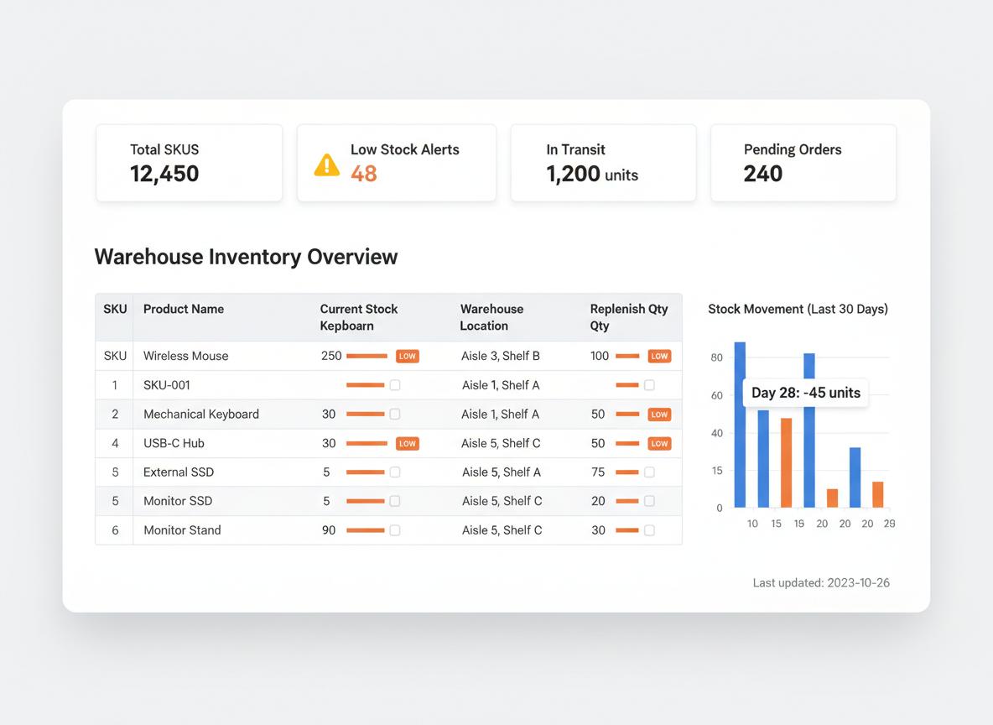This screenshot has width=993, height=725.
Task: Click the Low Stock Alerts warning triangle icon
Action: (327, 165)
